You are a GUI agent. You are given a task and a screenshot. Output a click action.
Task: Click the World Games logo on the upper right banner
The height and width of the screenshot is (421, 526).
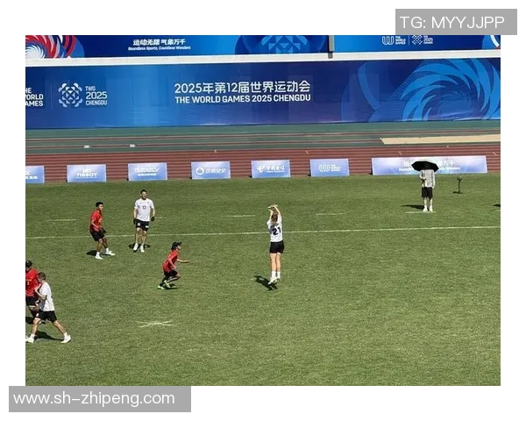[408, 40]
